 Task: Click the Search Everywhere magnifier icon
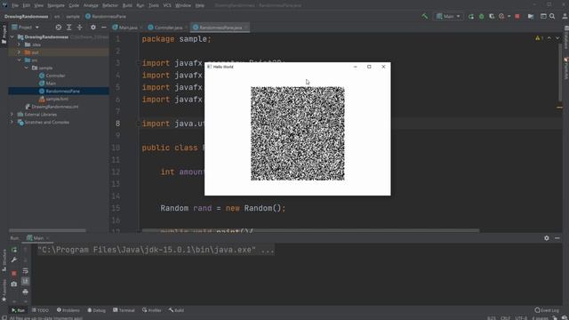[x=552, y=16]
